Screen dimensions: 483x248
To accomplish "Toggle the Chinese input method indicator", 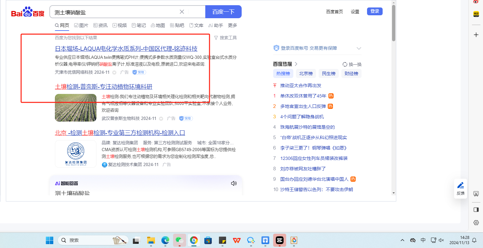I will pyautogui.click(x=423, y=240).
